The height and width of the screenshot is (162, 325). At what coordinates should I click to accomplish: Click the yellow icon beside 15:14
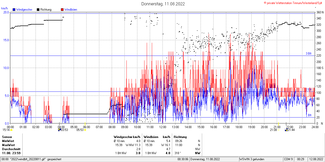(11, 130)
